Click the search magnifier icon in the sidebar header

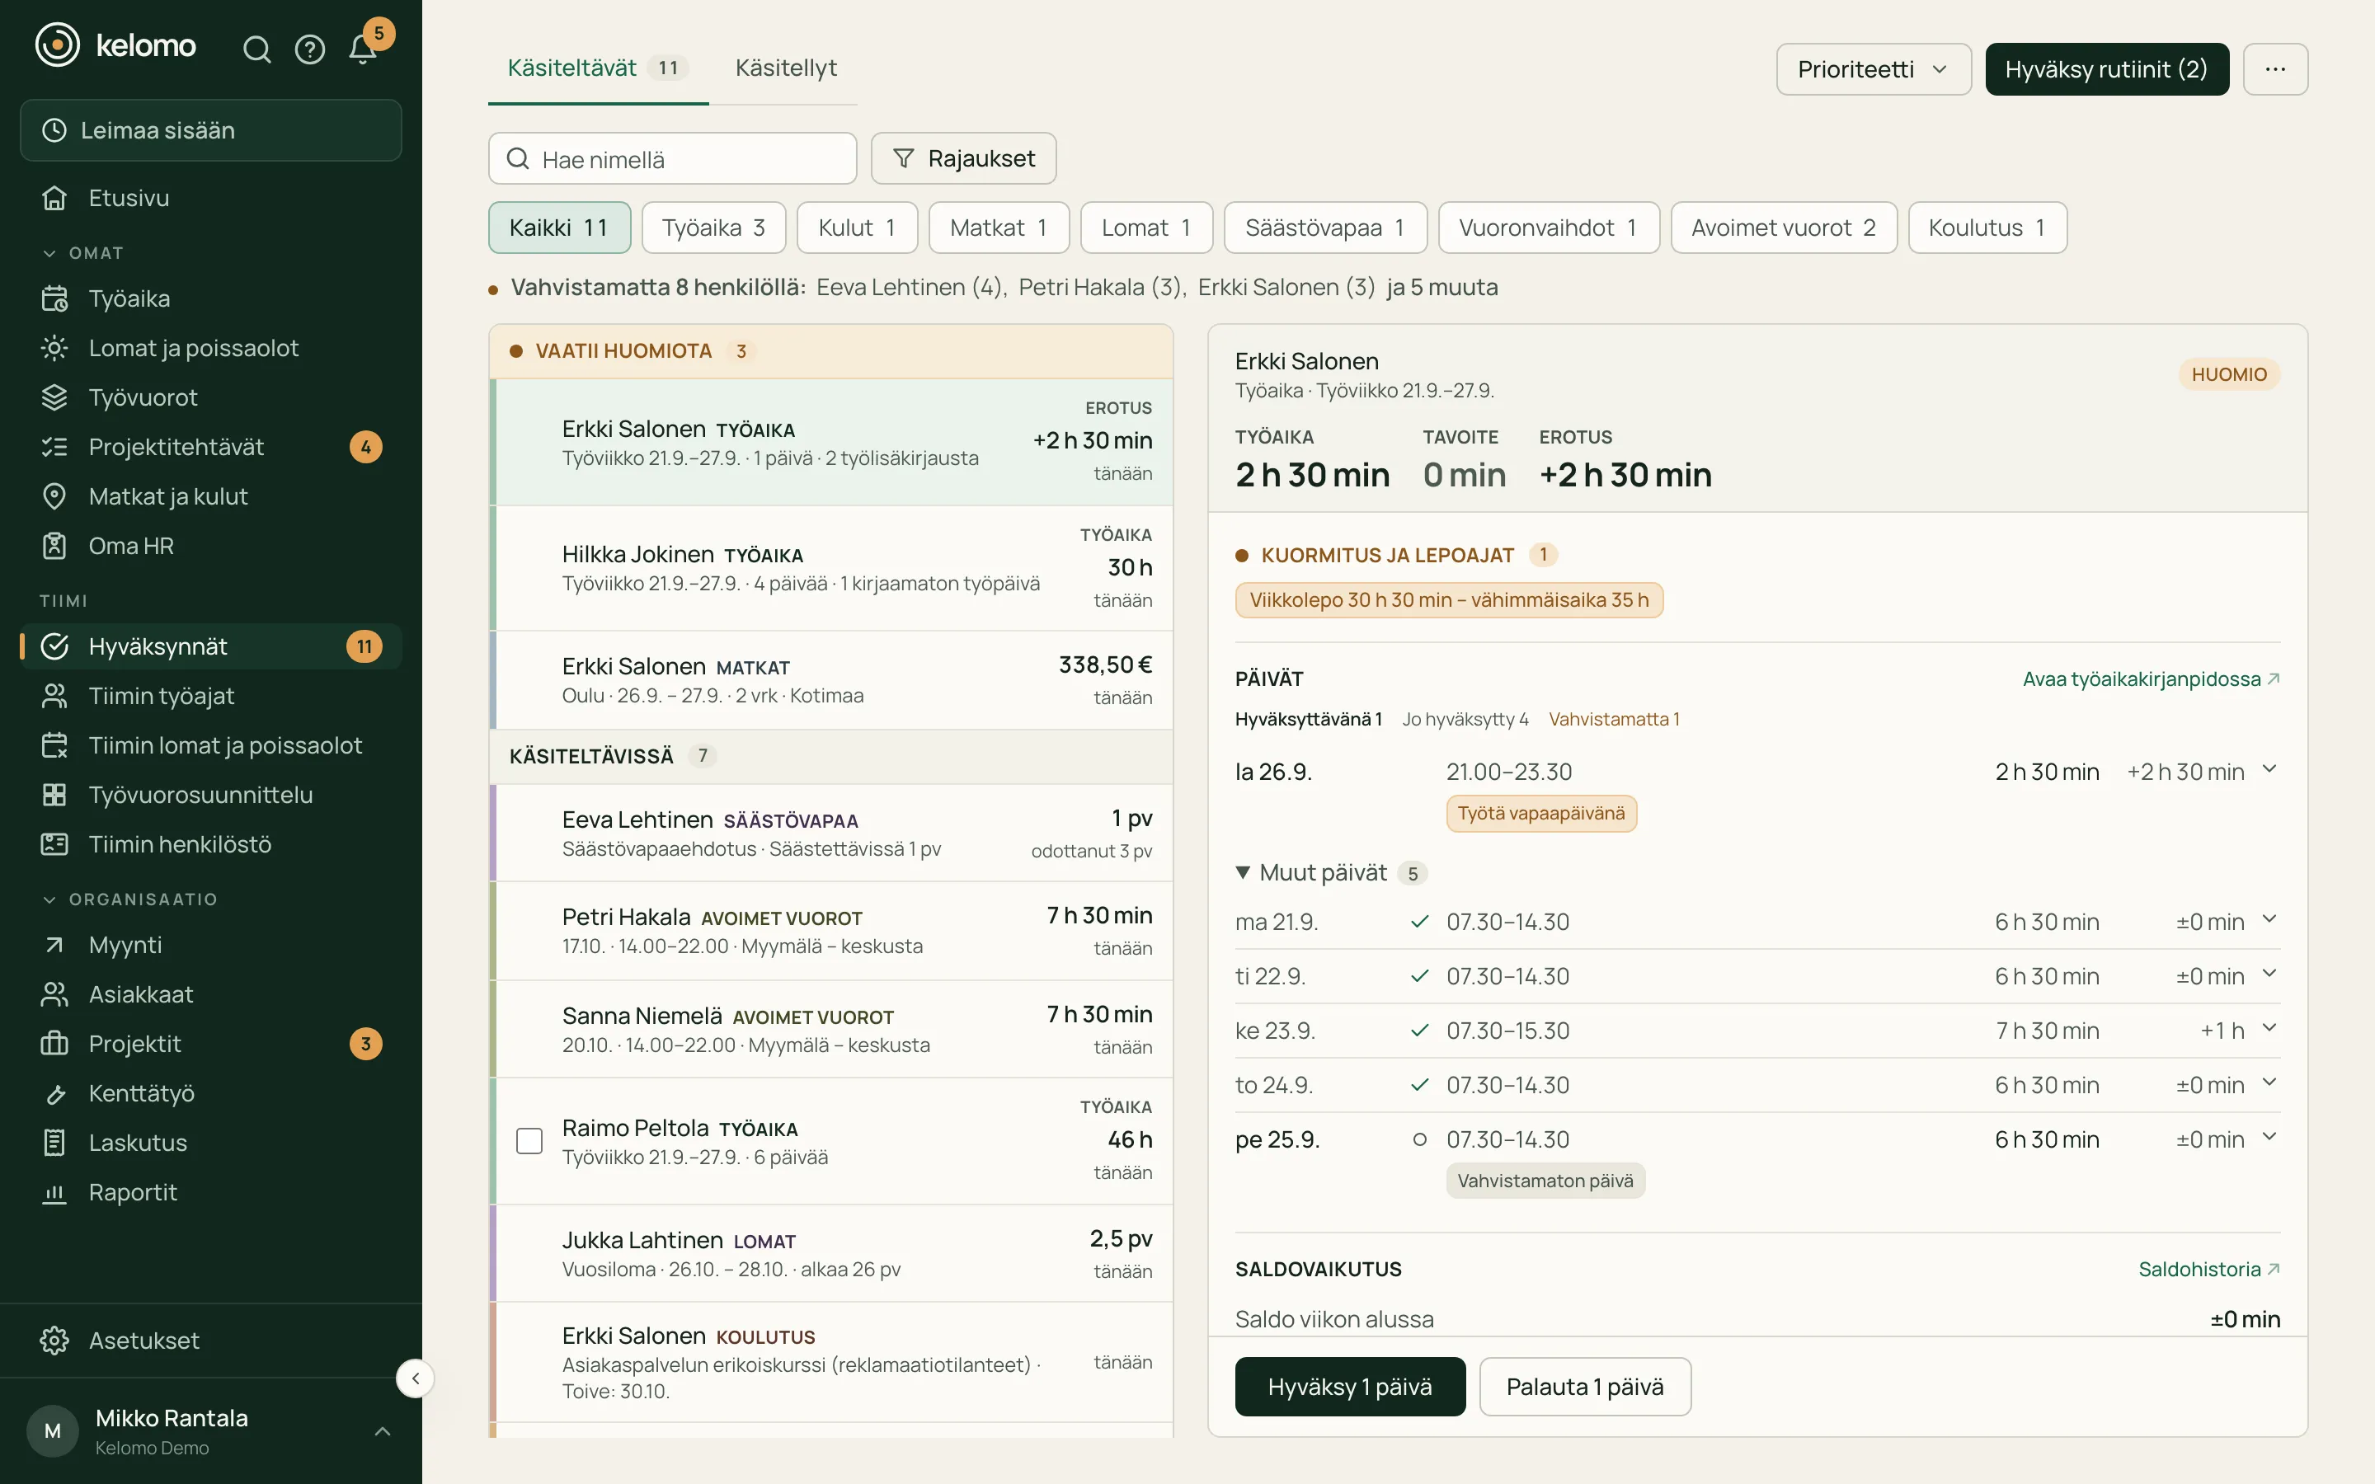(x=256, y=49)
